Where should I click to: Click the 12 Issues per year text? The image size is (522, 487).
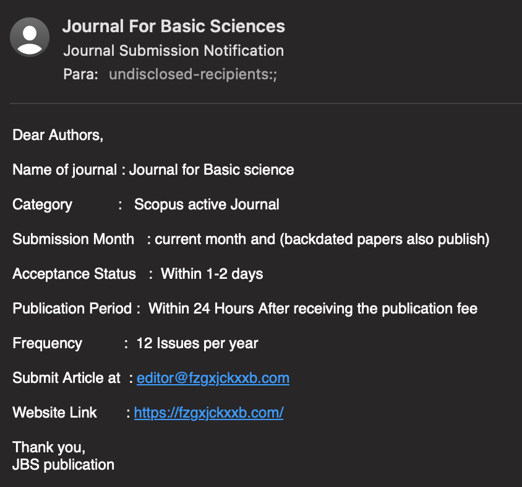click(197, 343)
